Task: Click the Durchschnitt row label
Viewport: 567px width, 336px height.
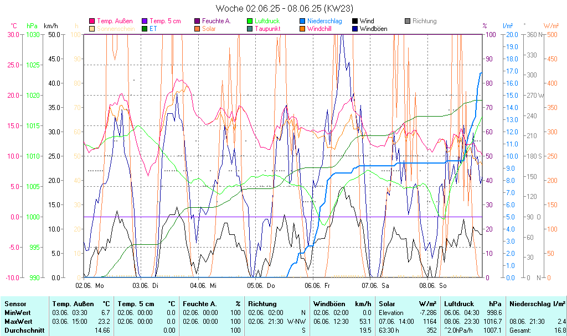Action: [x=23, y=330]
